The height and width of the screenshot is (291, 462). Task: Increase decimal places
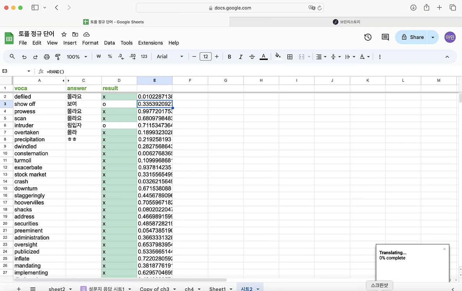132,57
